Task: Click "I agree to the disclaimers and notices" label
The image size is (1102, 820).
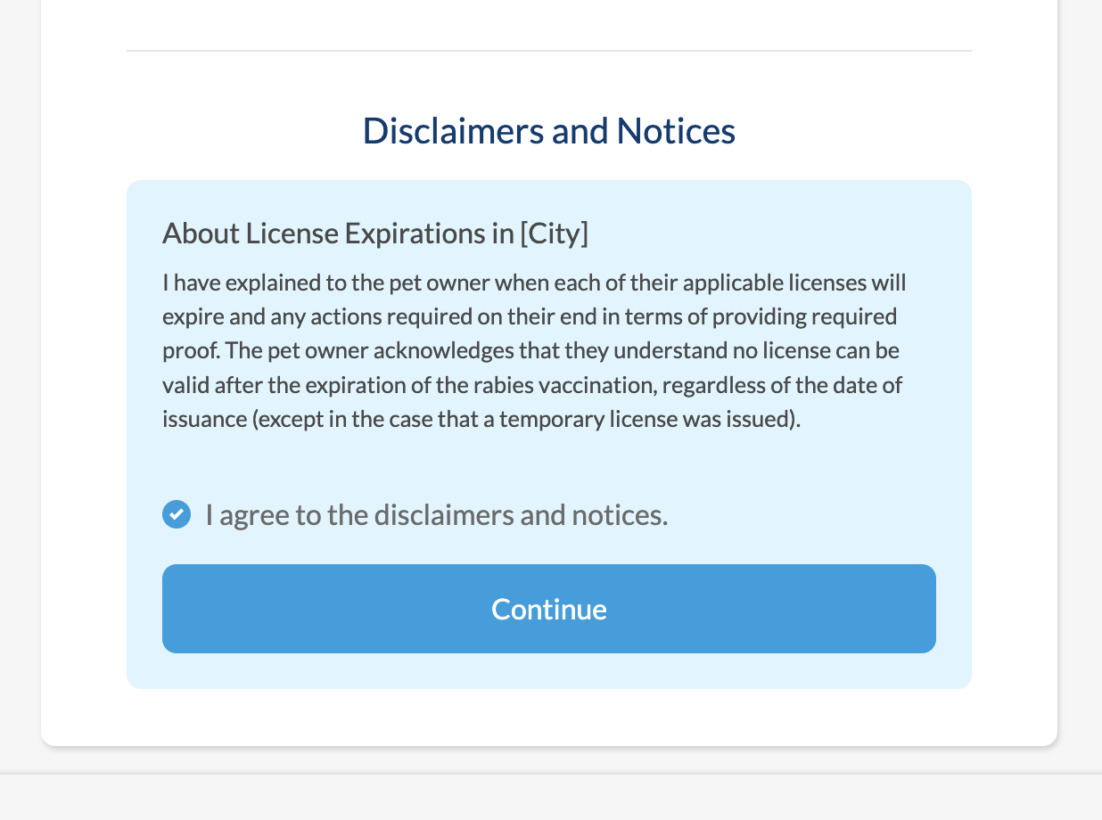Action: (437, 514)
